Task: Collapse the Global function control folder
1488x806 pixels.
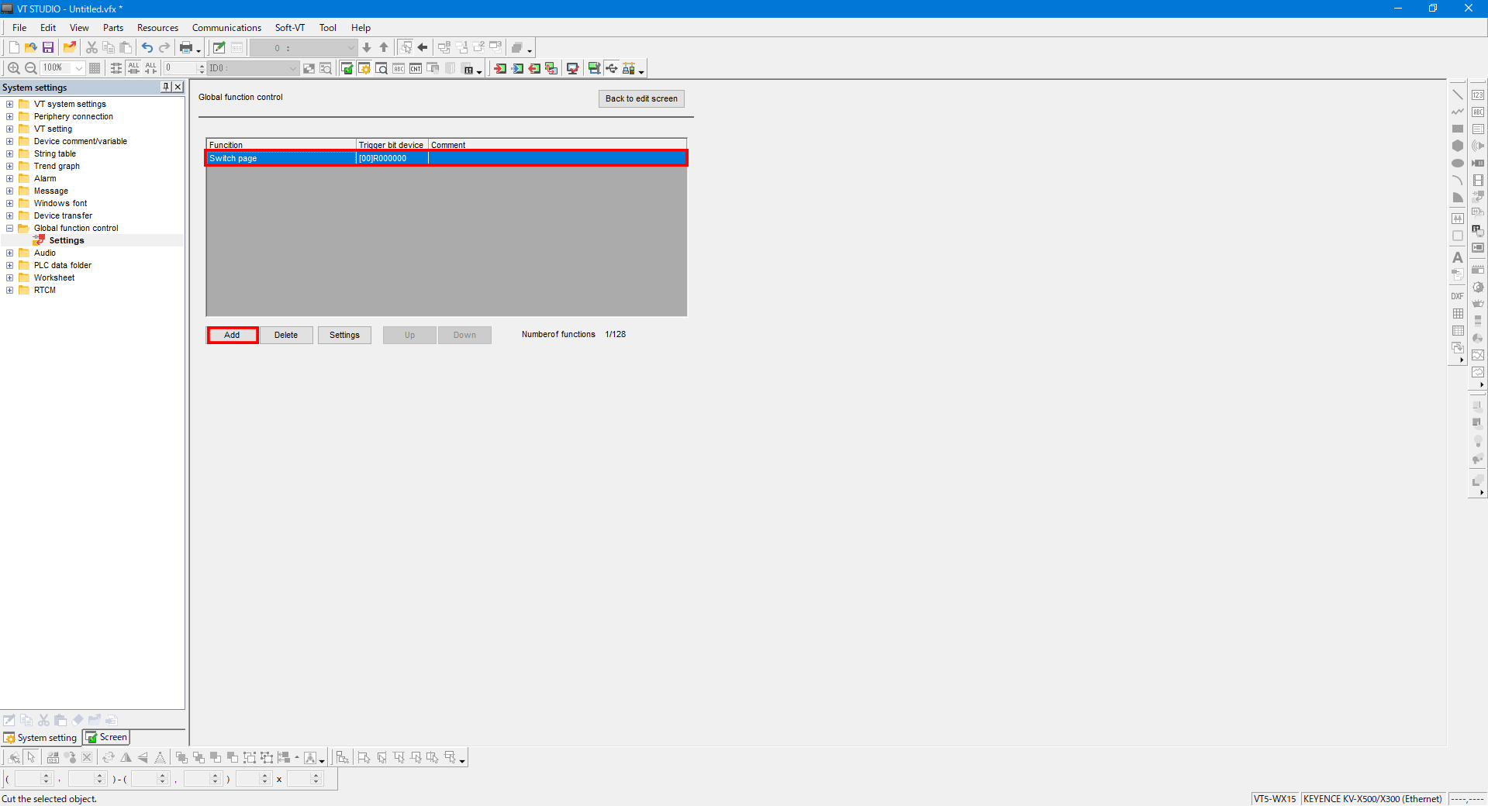Action: click(x=9, y=228)
